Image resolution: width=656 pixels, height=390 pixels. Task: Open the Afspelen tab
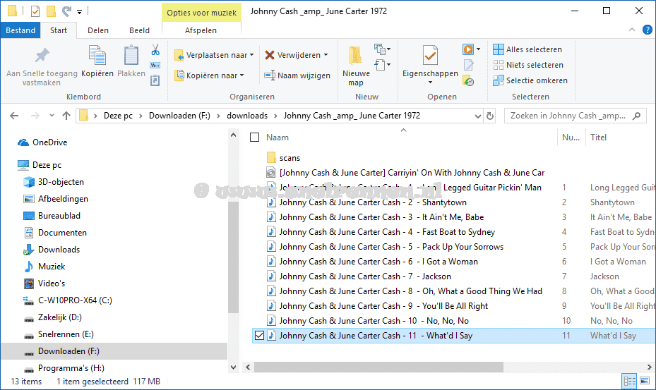click(x=201, y=30)
